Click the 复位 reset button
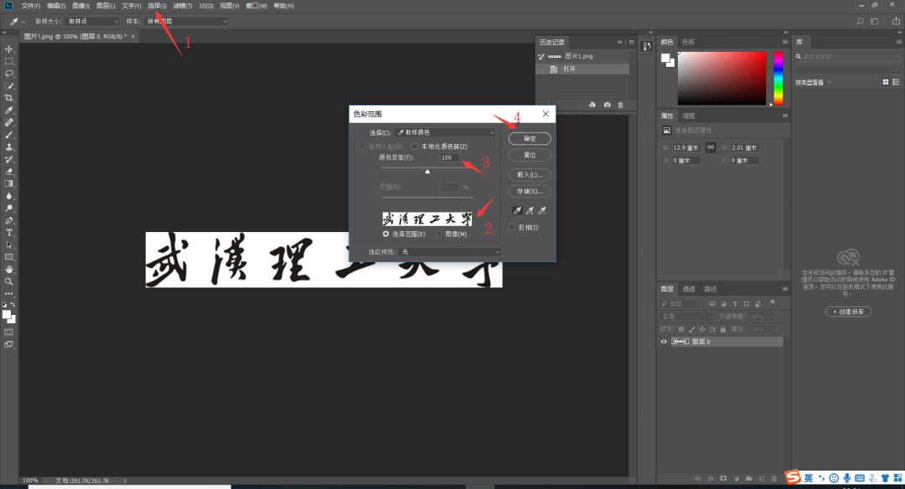905x489 pixels. (x=530, y=155)
